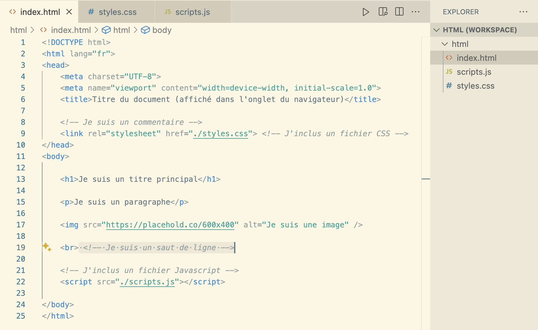
Task: Open the editor More Actions ellipsis
Action: point(416,12)
